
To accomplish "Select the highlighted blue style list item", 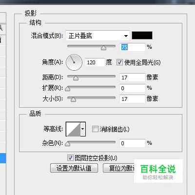I will 3,158.
